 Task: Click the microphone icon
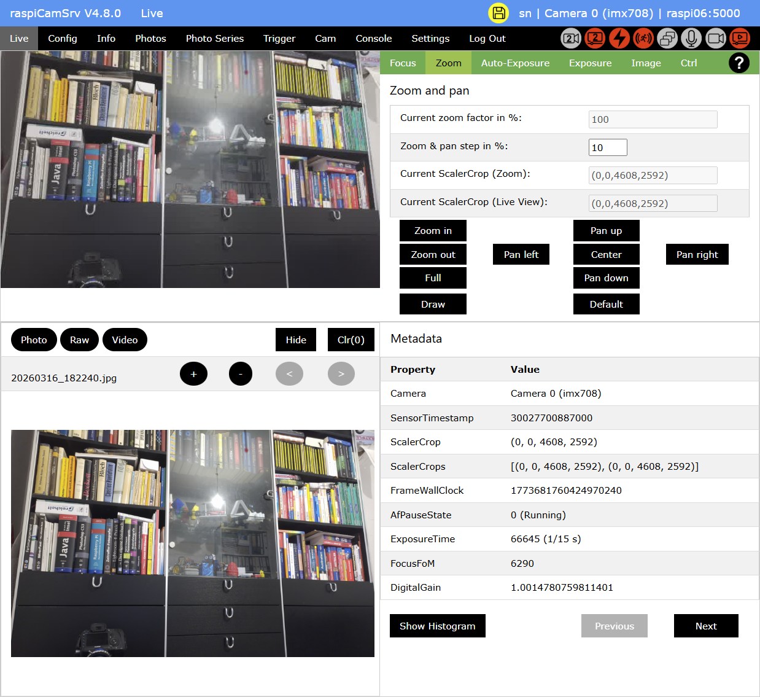pyautogui.click(x=691, y=38)
